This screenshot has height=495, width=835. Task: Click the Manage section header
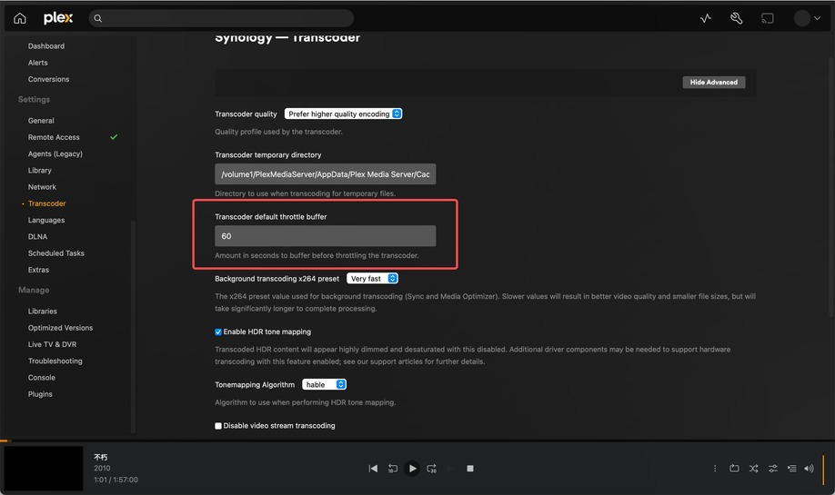(x=34, y=291)
